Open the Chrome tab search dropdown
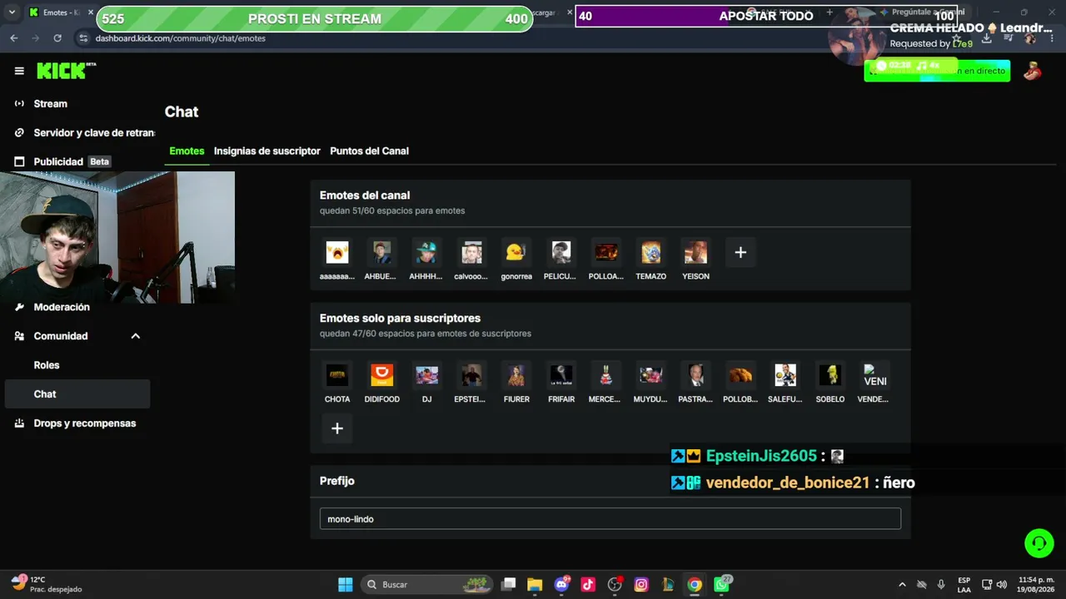Screen dimensions: 1066x599 click(12, 12)
